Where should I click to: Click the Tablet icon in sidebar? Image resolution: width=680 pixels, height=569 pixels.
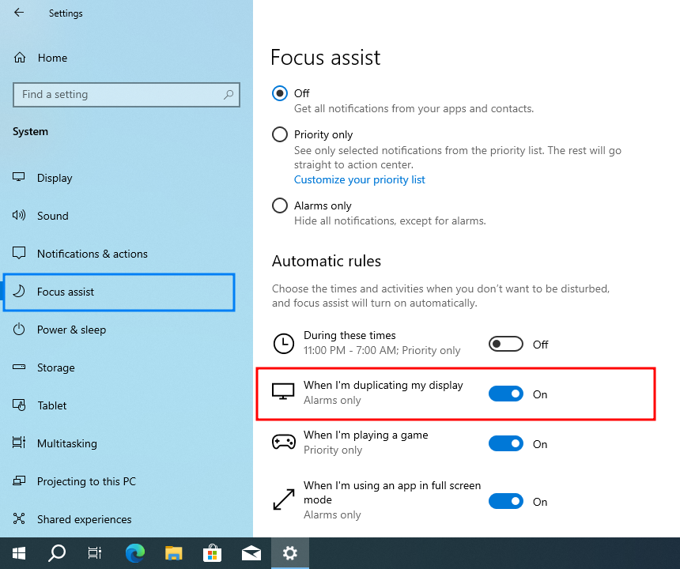19,405
